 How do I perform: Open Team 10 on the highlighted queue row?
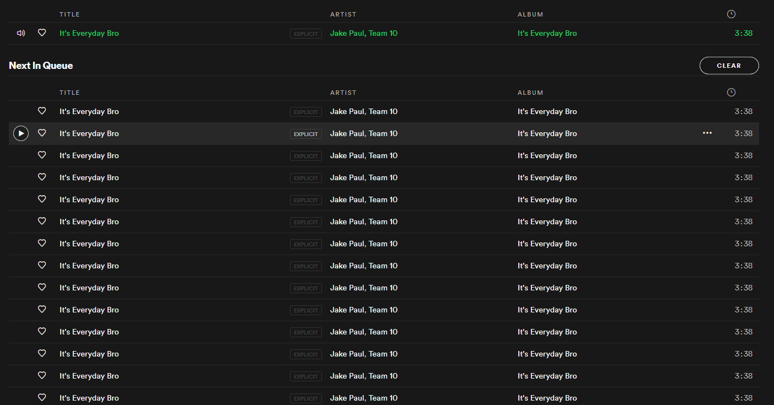pos(383,133)
